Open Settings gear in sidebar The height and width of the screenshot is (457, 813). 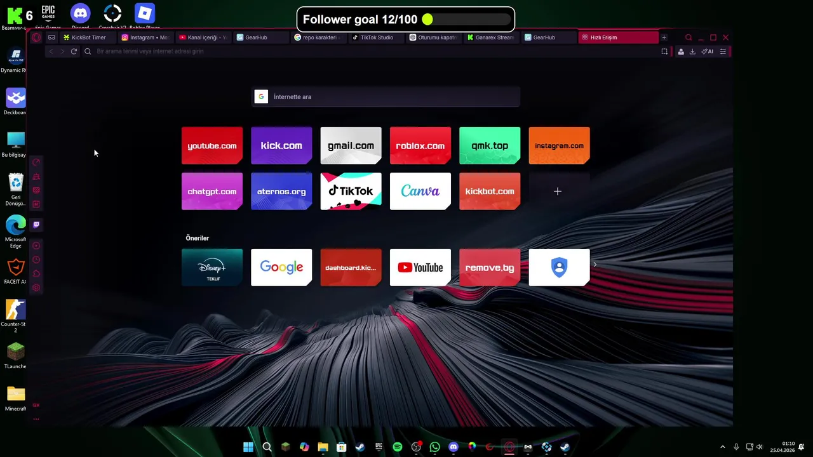(36, 288)
